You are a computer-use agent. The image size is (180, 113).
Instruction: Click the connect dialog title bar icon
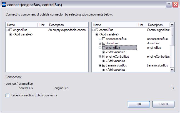pos(4,5)
